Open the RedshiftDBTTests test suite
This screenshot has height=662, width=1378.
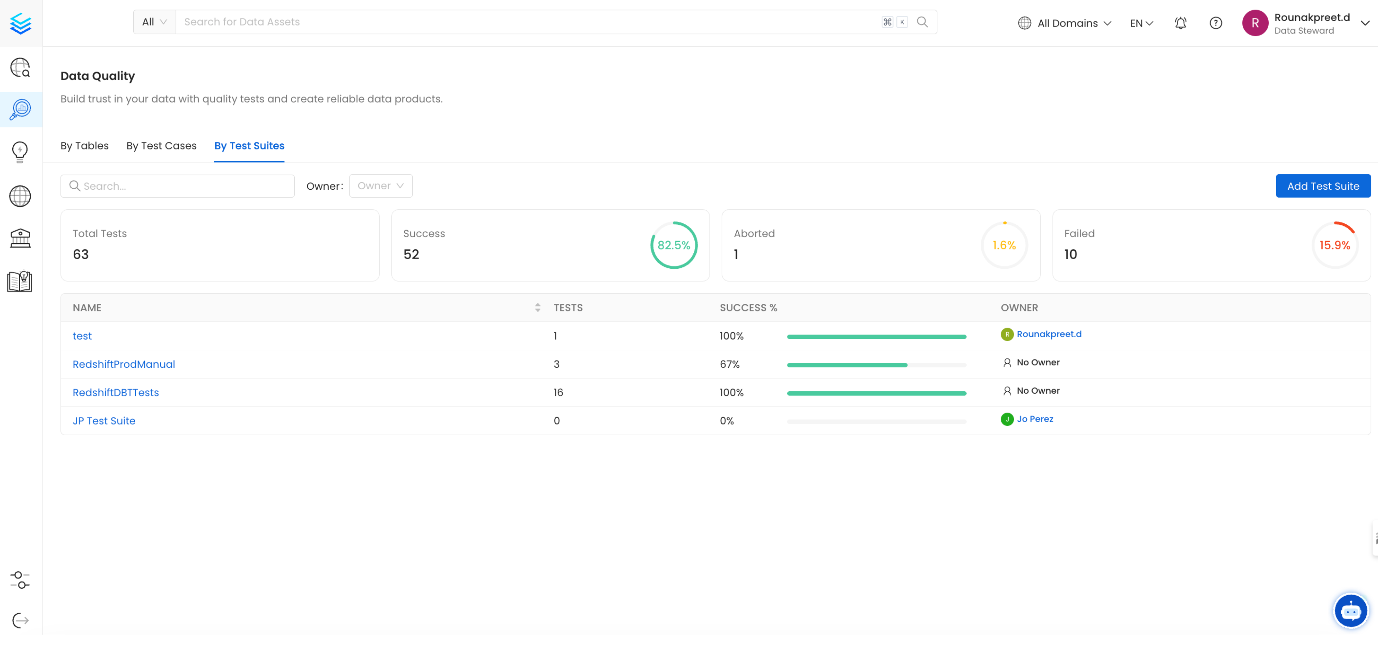[x=116, y=393]
